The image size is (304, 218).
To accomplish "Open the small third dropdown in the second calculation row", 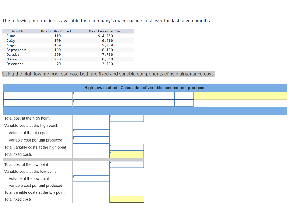I will click(x=184, y=103).
